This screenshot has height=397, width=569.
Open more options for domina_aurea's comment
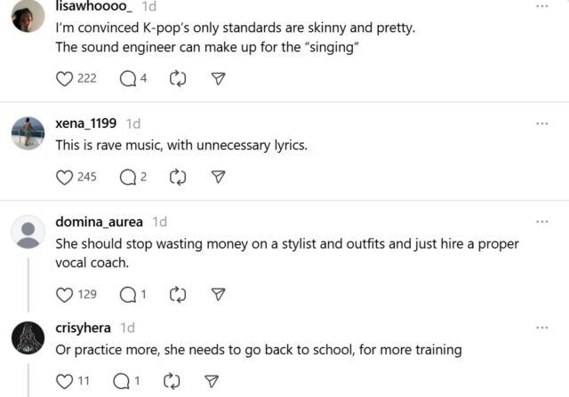[542, 221]
